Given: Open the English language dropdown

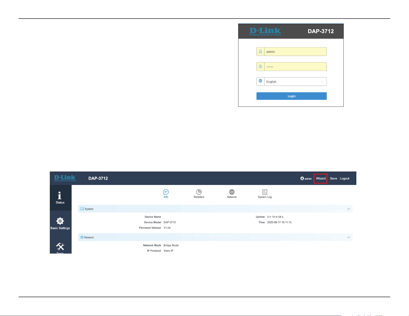Looking at the screenshot, I should click(295, 82).
